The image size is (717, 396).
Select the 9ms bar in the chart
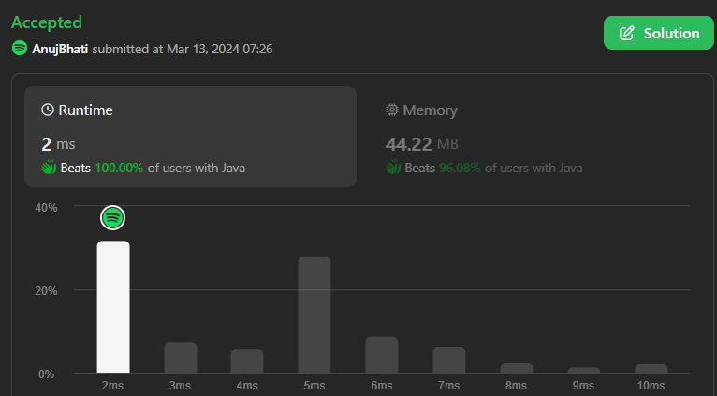point(583,370)
